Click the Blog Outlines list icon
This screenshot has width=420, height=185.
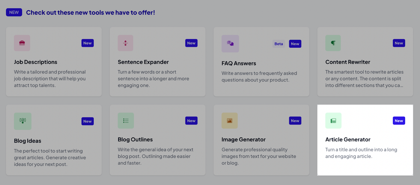[x=126, y=121]
